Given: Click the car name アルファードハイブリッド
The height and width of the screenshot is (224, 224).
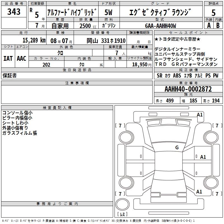Looking at the screenshot, I should pos(72,12).
